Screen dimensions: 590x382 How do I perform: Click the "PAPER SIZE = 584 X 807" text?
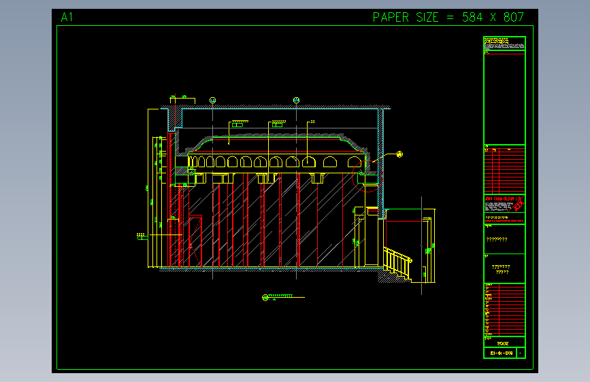(x=448, y=17)
